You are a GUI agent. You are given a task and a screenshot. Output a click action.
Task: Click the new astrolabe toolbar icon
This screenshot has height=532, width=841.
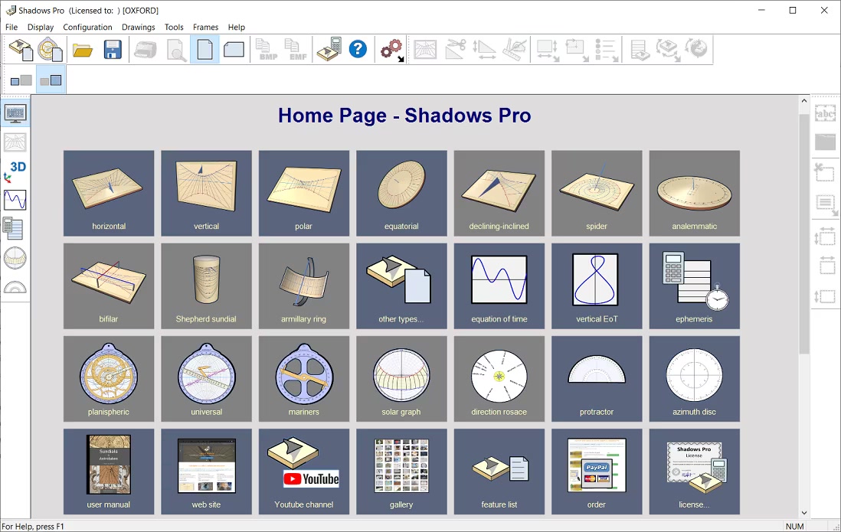[50, 49]
